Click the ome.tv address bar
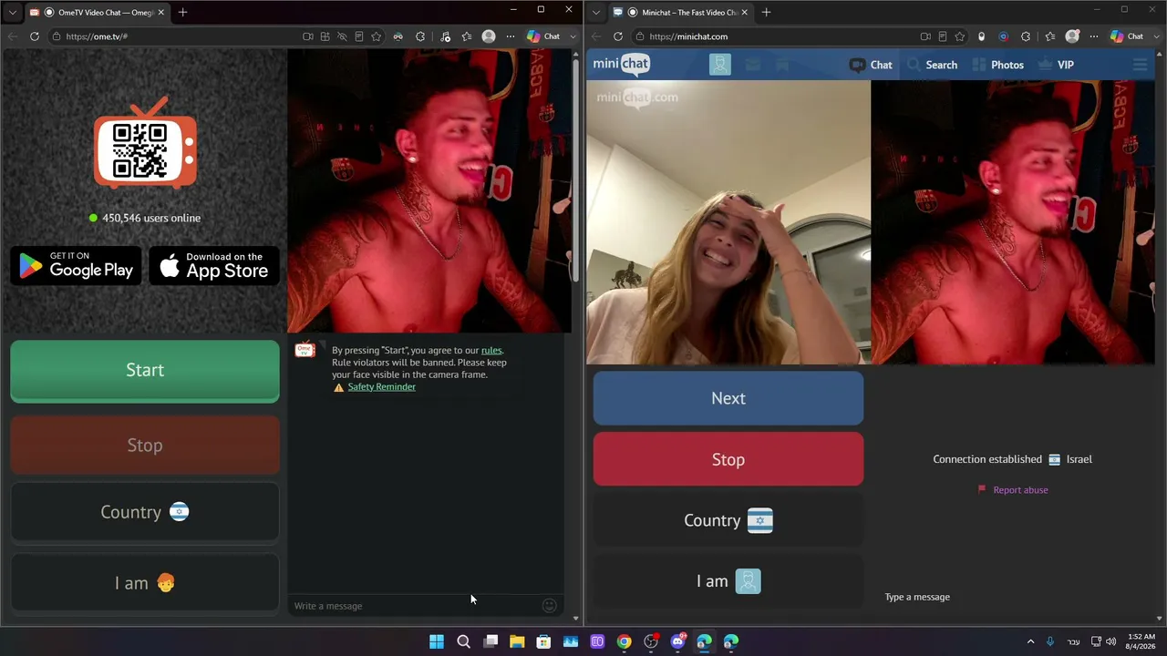The height and width of the screenshot is (656, 1167). pos(173,36)
